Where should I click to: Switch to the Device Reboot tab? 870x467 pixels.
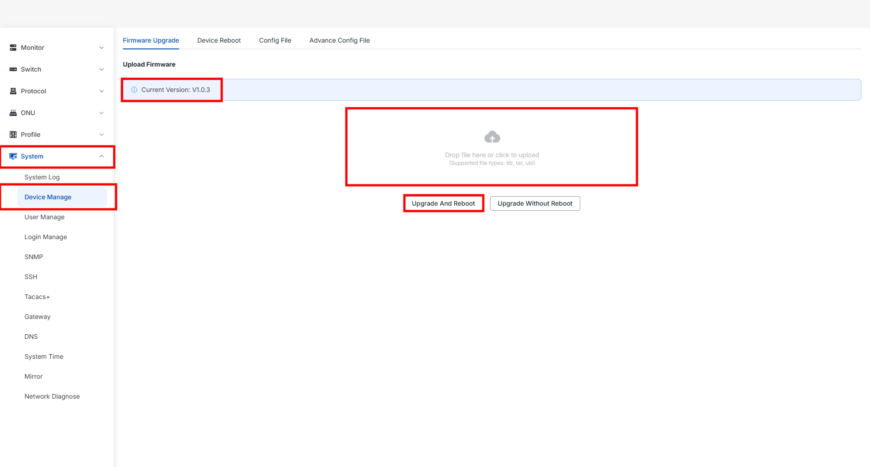click(219, 40)
